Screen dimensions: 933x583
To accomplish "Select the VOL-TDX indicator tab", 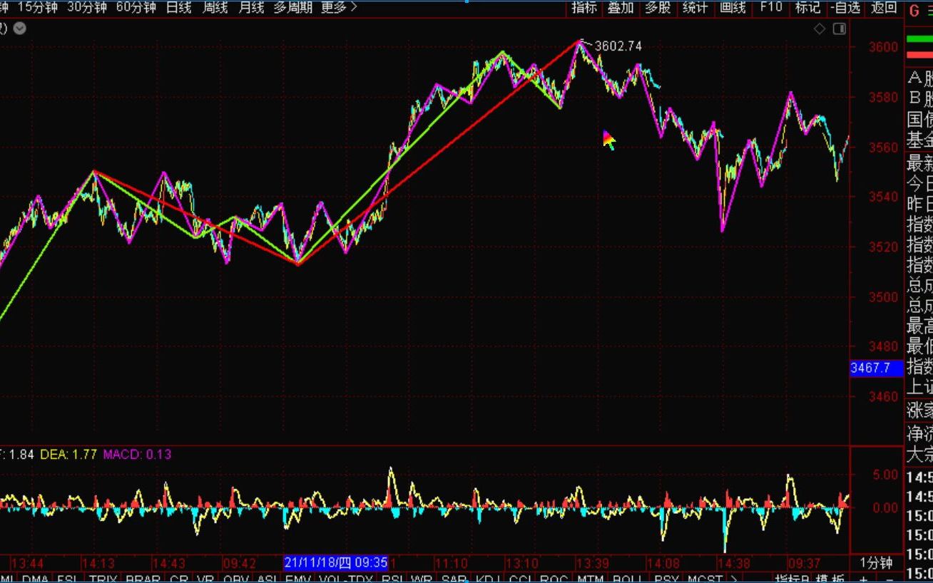I will [346, 579].
